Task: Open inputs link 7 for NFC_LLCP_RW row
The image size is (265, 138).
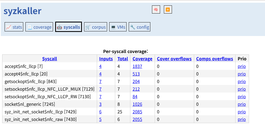Action: coord(100,97)
